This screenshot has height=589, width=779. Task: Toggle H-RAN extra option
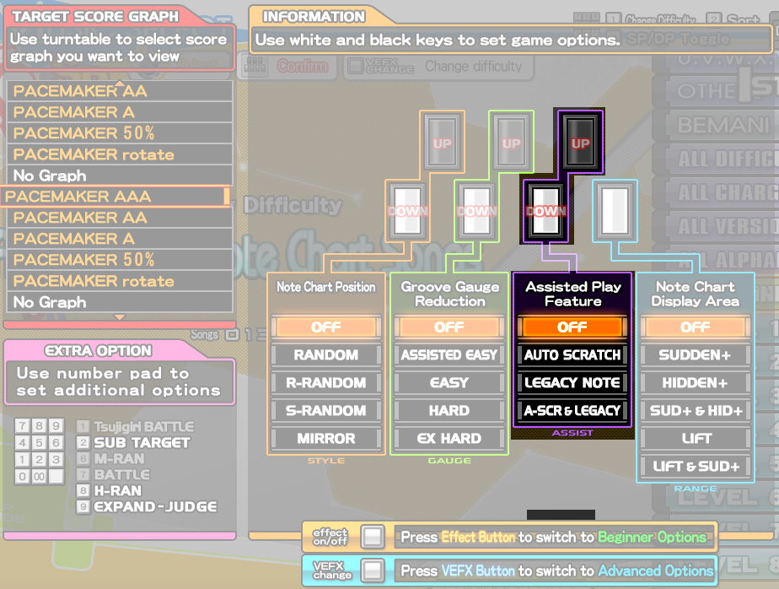[x=110, y=490]
